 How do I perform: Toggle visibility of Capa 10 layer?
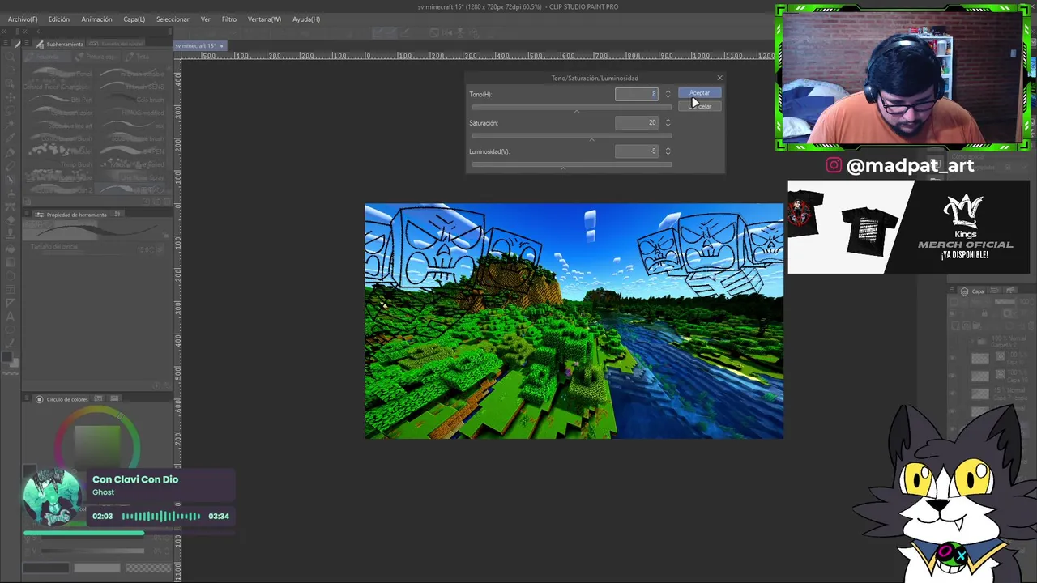tap(952, 376)
